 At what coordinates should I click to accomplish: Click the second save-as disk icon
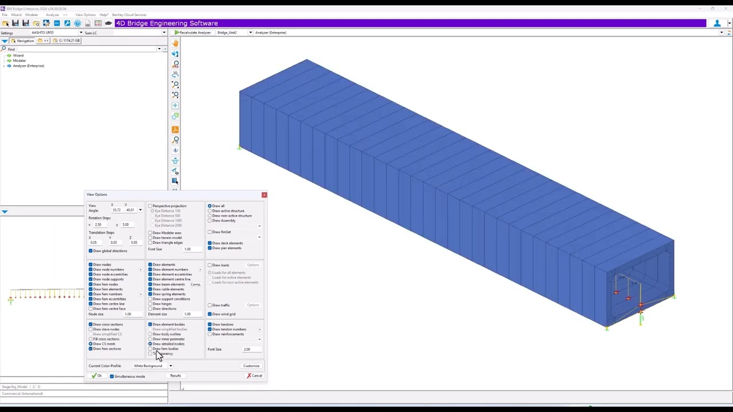(26, 23)
